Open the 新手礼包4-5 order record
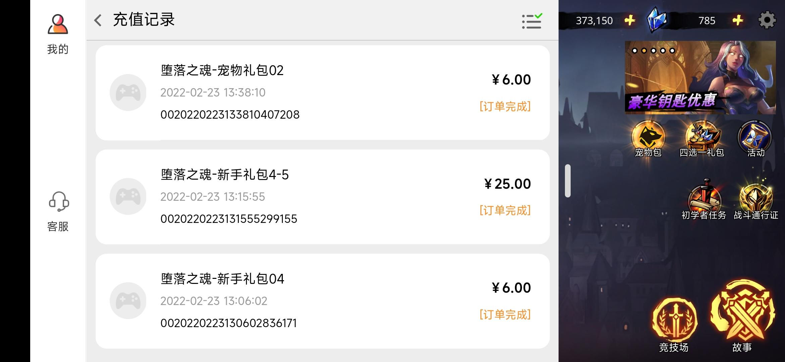785x362 pixels. point(322,197)
